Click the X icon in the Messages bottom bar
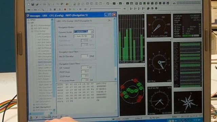This screenshot has height=122, width=217. [37, 118]
